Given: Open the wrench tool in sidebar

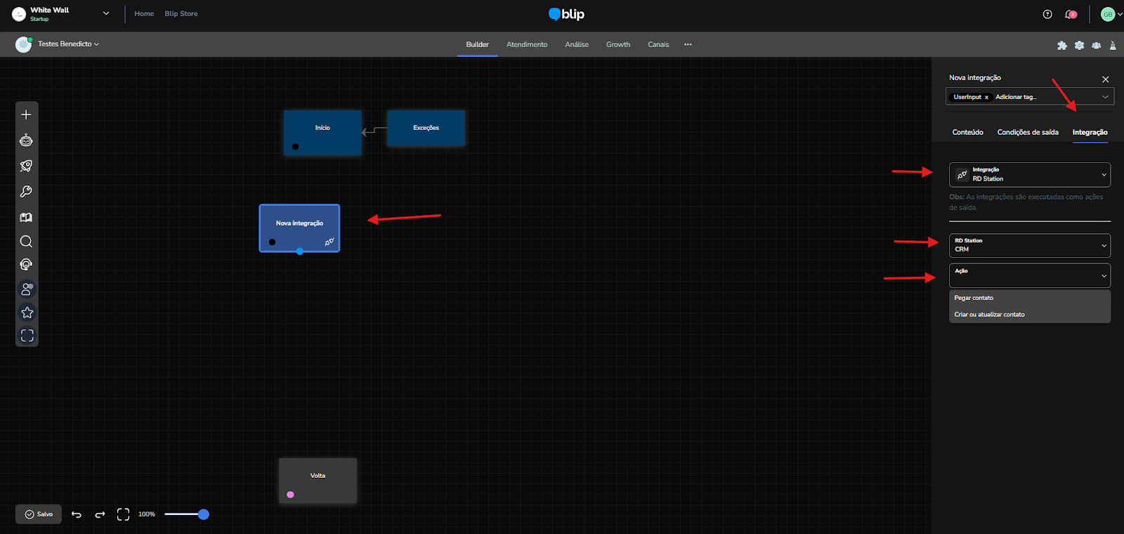Looking at the screenshot, I should pos(26,192).
